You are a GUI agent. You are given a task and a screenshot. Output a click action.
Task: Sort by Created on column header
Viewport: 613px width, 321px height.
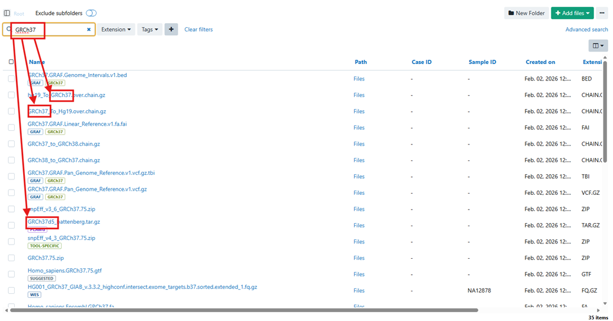[x=540, y=62]
